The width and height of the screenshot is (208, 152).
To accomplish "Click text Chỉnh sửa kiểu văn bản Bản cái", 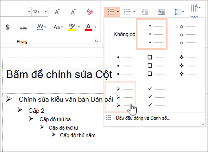I will point(66,99).
